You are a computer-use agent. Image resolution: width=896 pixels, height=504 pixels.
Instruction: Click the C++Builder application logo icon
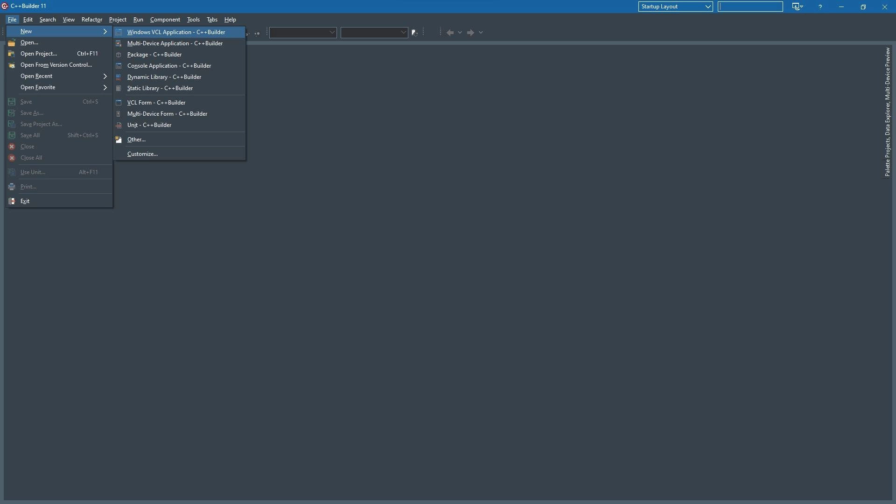click(5, 6)
